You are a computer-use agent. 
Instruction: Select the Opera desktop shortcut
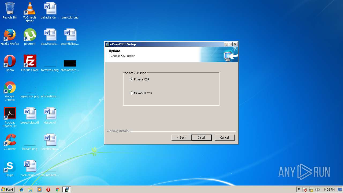(x=10, y=63)
